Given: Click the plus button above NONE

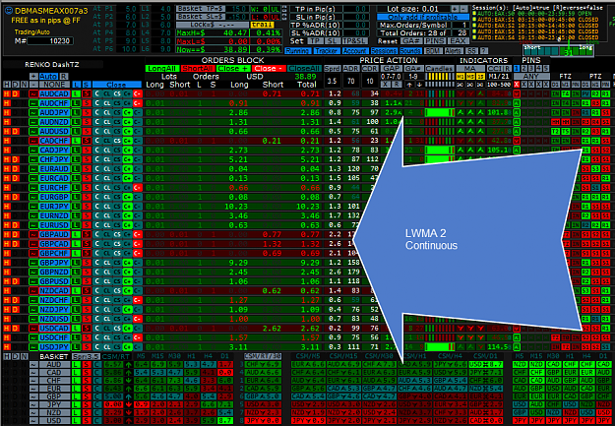Looking at the screenshot, I should [33, 76].
